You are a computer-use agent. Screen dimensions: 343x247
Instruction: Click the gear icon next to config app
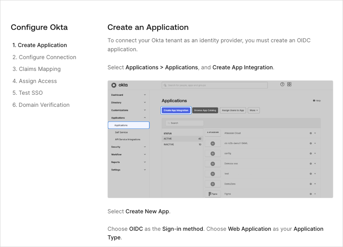pos(310,153)
